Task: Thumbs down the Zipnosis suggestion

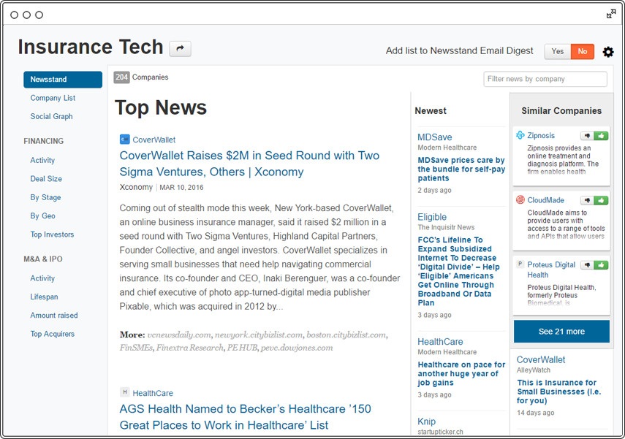Action: [x=587, y=136]
